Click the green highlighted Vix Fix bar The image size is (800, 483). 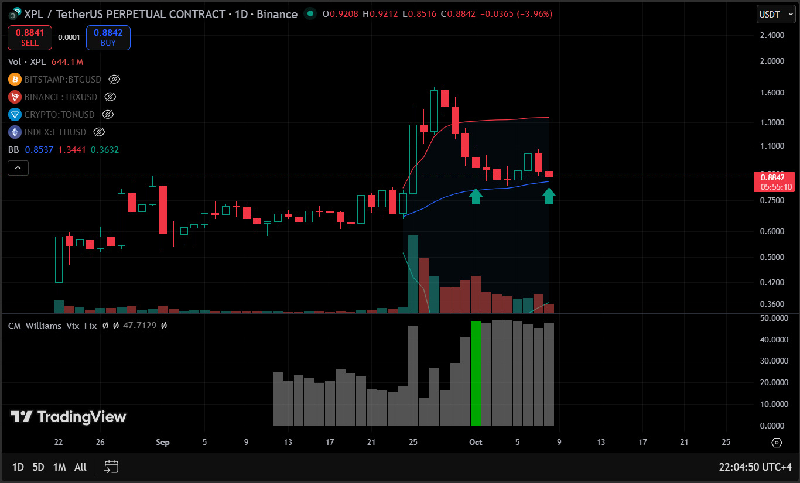pos(476,374)
